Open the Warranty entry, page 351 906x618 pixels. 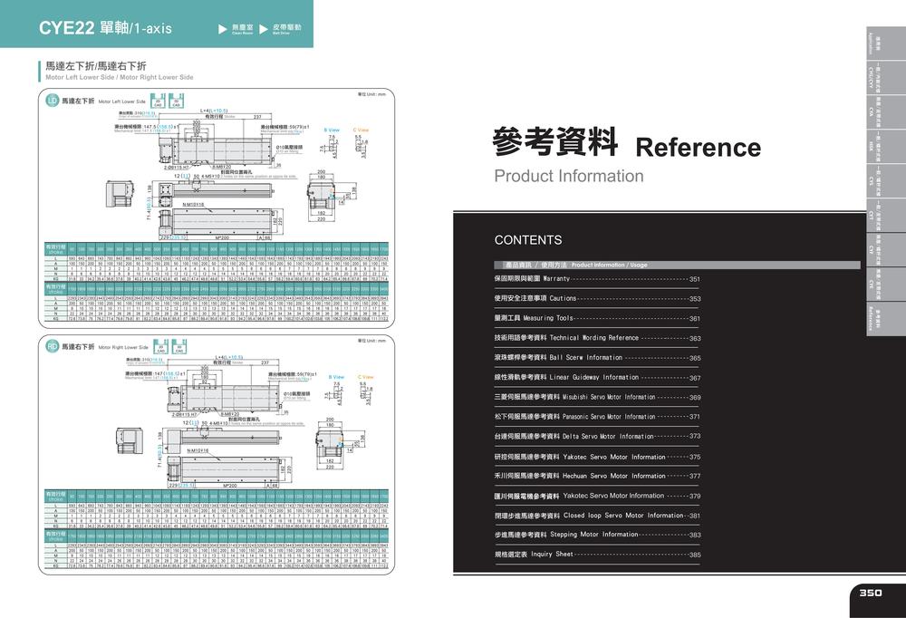pos(597,279)
